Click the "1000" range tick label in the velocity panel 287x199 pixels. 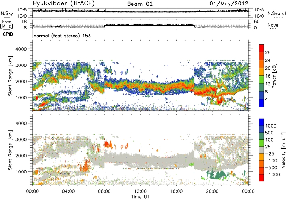21,172
